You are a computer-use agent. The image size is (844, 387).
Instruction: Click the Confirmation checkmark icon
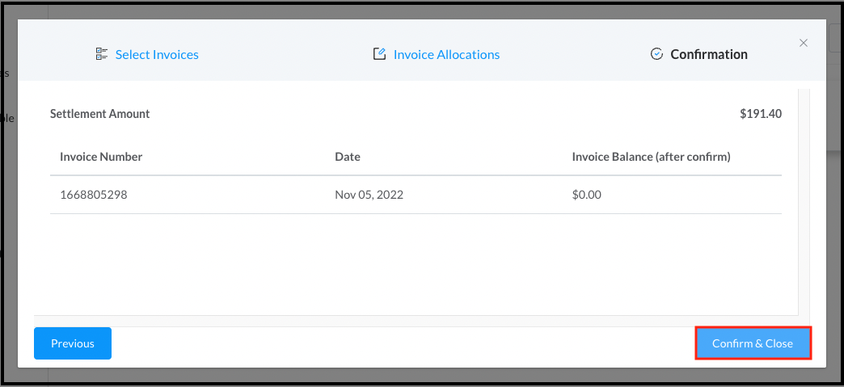coord(656,54)
